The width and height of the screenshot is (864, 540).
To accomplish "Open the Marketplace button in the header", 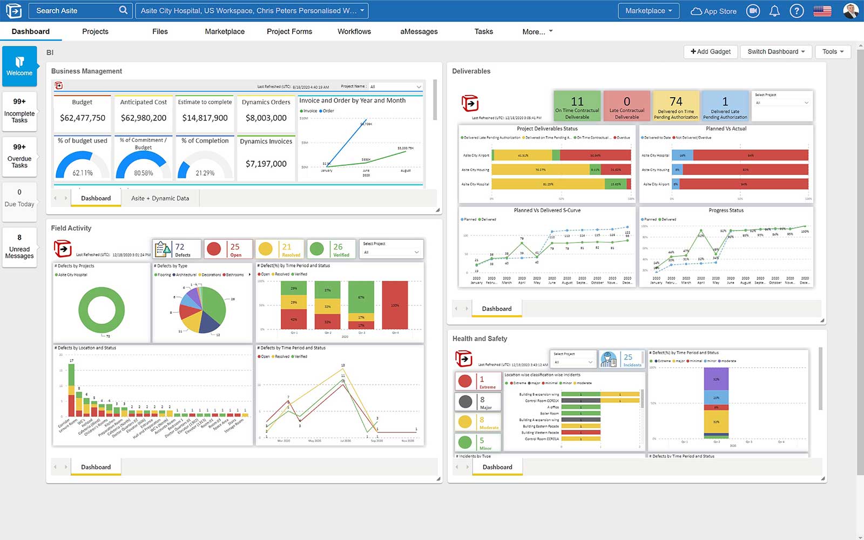I will (x=648, y=10).
